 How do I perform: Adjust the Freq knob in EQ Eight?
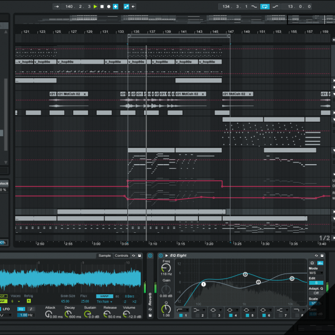tap(166, 268)
